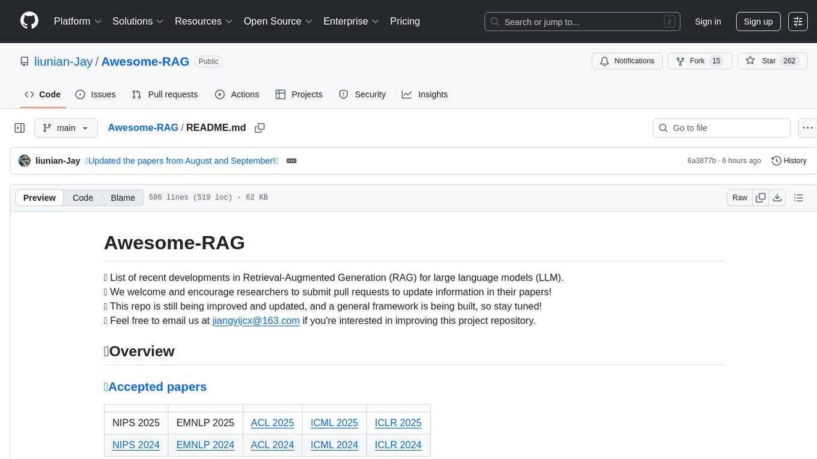Expand the Open Source menu
The image size is (817, 459).
pos(278,21)
